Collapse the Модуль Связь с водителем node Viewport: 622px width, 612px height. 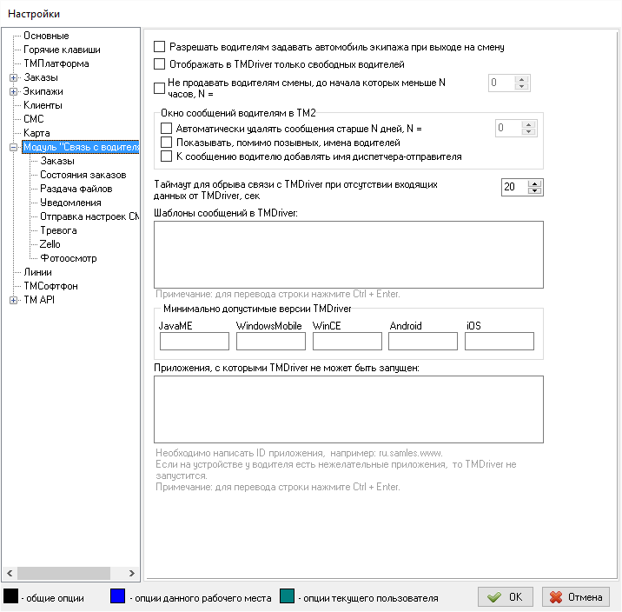click(13, 147)
